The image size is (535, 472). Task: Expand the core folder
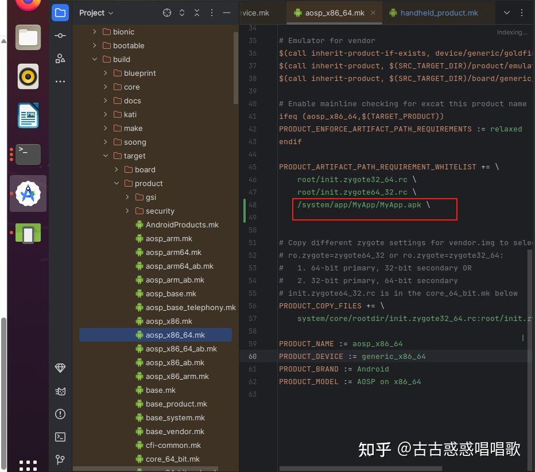click(106, 87)
